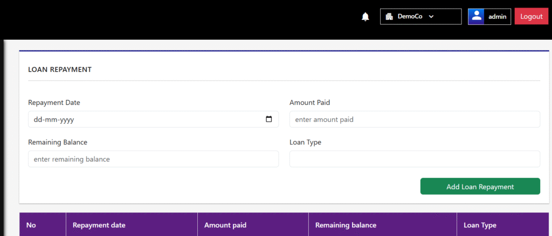Open the admin profile menu
The image size is (552, 236).
coord(489,17)
